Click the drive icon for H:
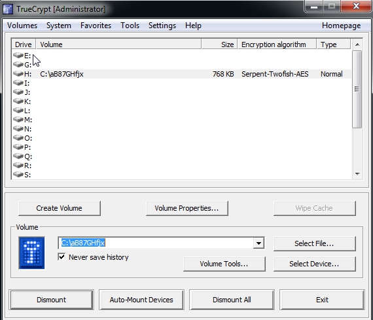Screen dimensions: 373x320 18,74
